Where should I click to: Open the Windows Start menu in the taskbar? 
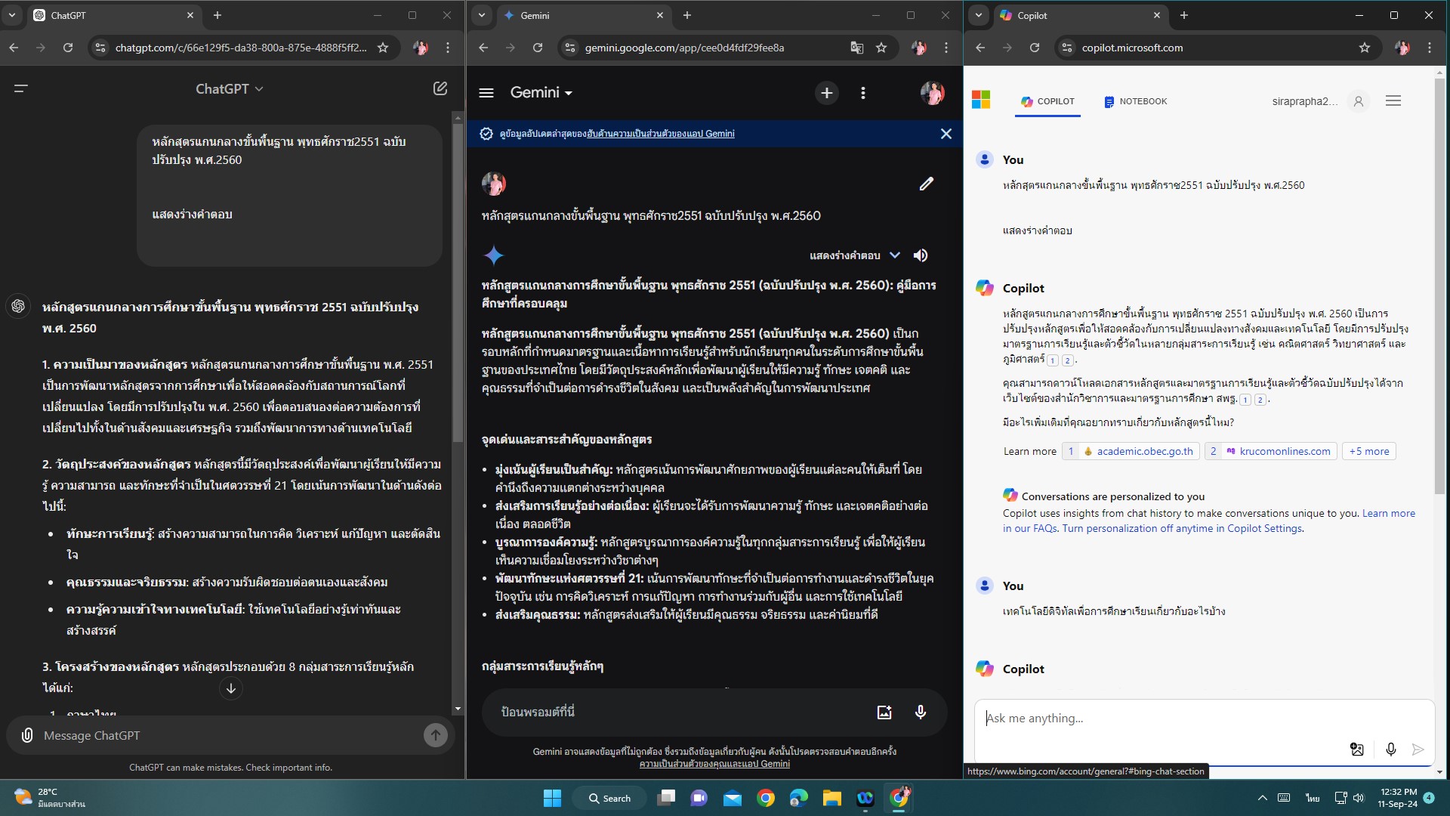[552, 798]
